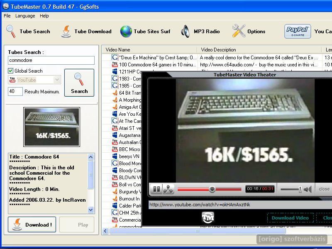332x249 pixels.
Task: Select the Burgundy row
Action: (x=122, y=192)
